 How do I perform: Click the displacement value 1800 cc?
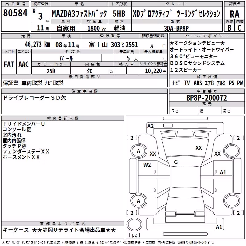point(97,28)
